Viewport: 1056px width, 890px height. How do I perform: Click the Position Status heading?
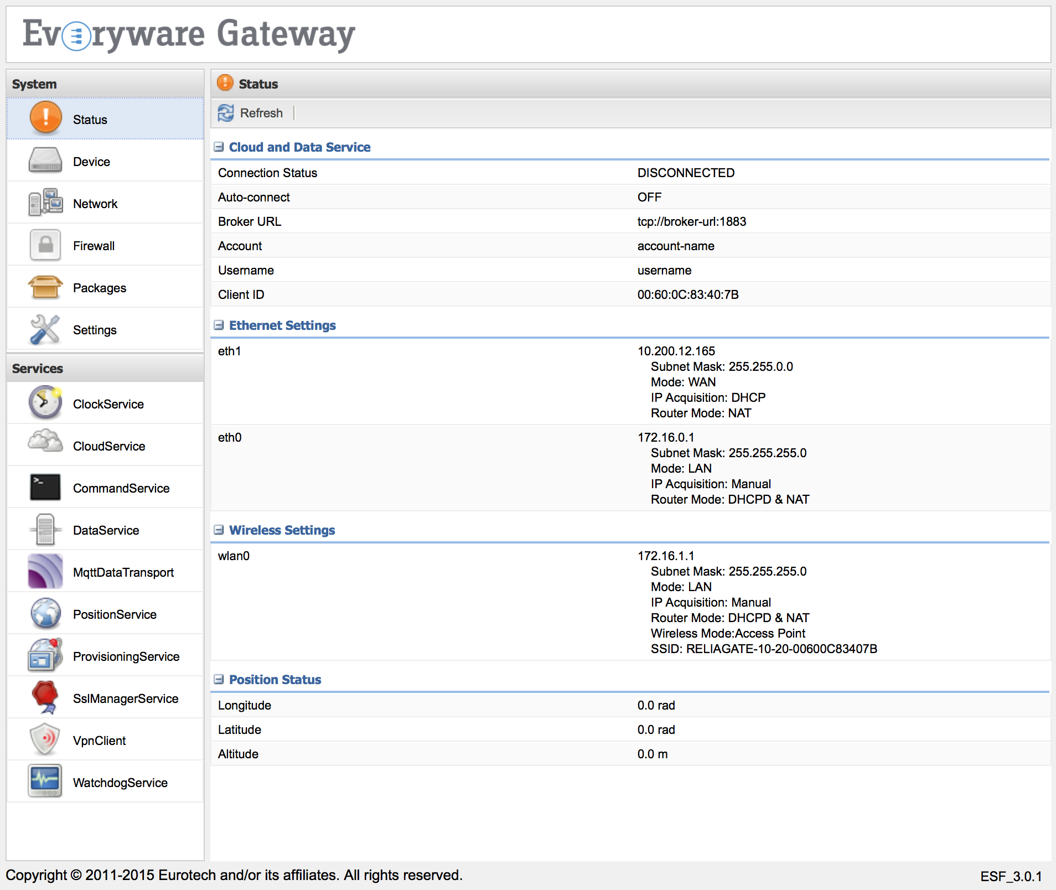275,679
